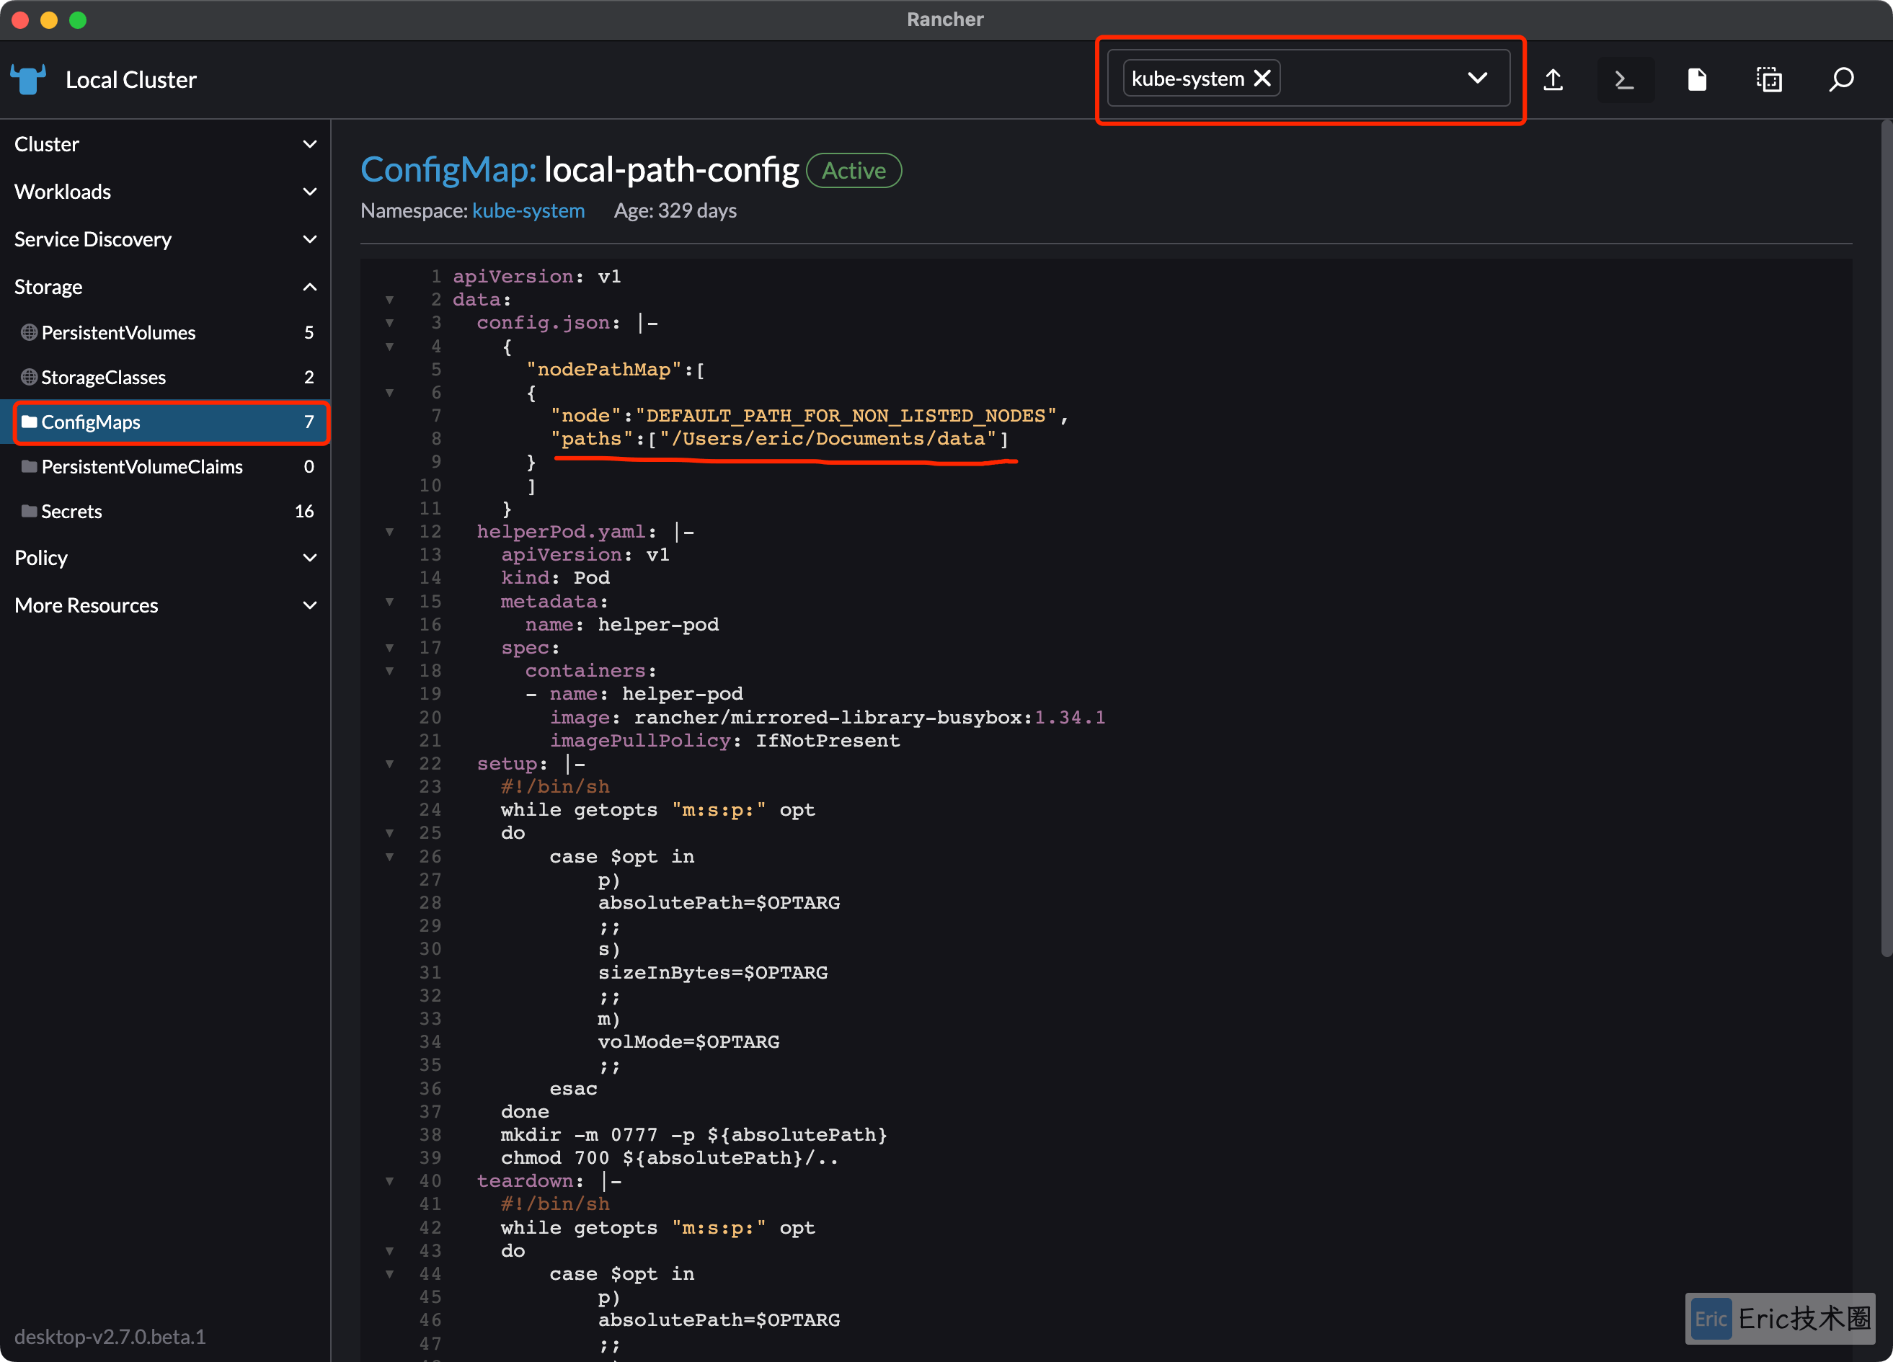Image resolution: width=1893 pixels, height=1362 pixels.
Task: Expand the Policy menu section
Action: pos(165,558)
